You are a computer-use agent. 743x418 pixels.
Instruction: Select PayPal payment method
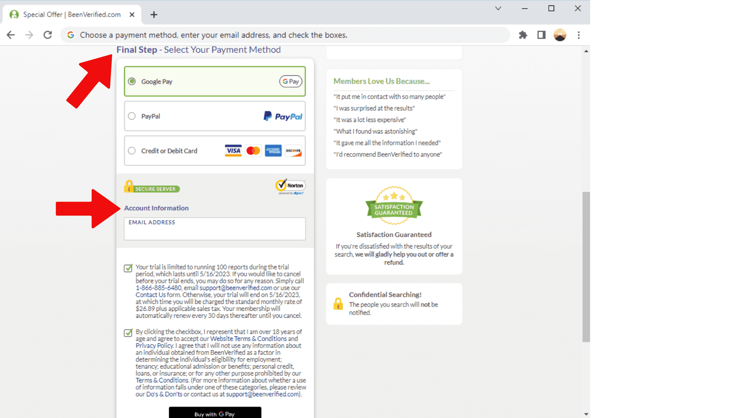click(132, 116)
